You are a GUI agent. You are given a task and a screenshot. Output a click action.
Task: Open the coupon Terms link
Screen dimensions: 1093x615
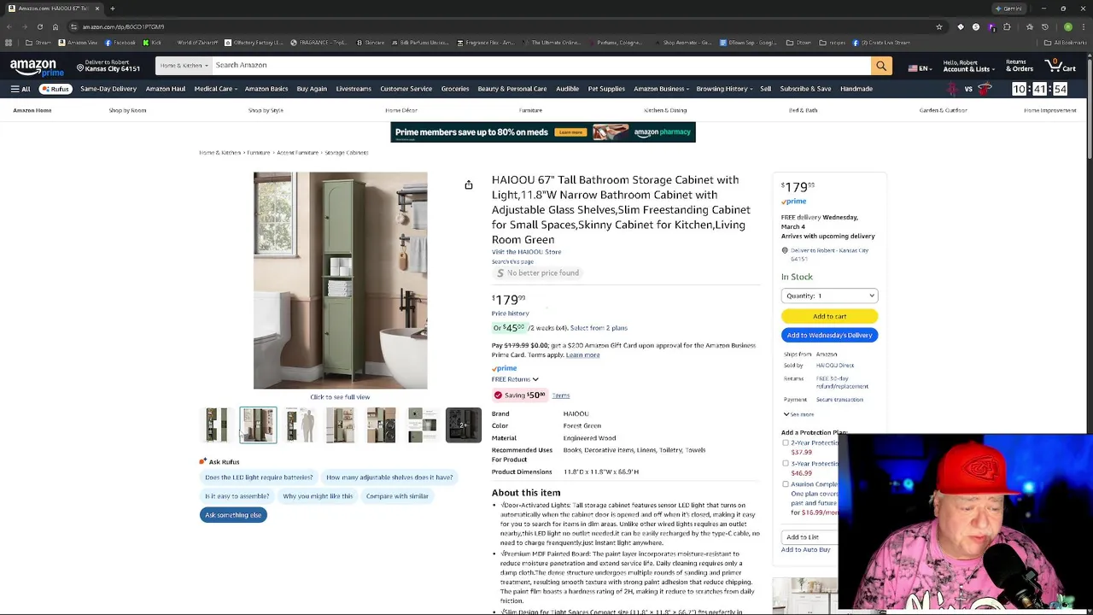tap(560, 395)
